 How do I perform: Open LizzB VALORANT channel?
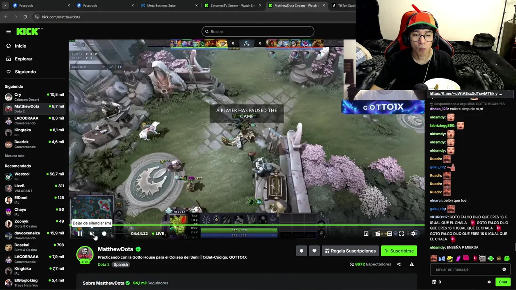coord(34,188)
